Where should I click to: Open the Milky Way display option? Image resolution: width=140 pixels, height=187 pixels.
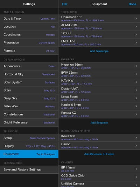pyautogui.click(x=29, y=106)
